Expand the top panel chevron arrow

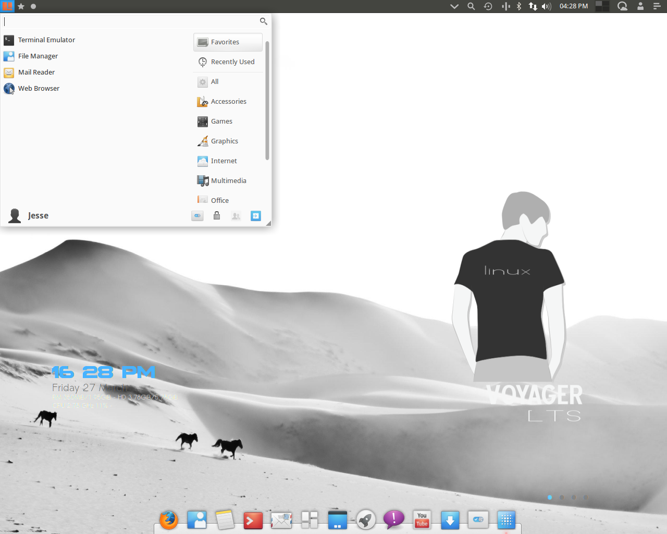454,6
